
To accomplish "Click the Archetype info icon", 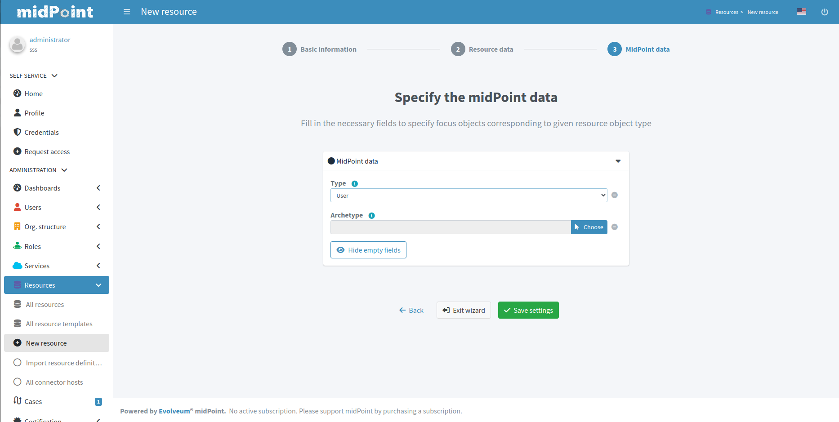I will (371, 216).
